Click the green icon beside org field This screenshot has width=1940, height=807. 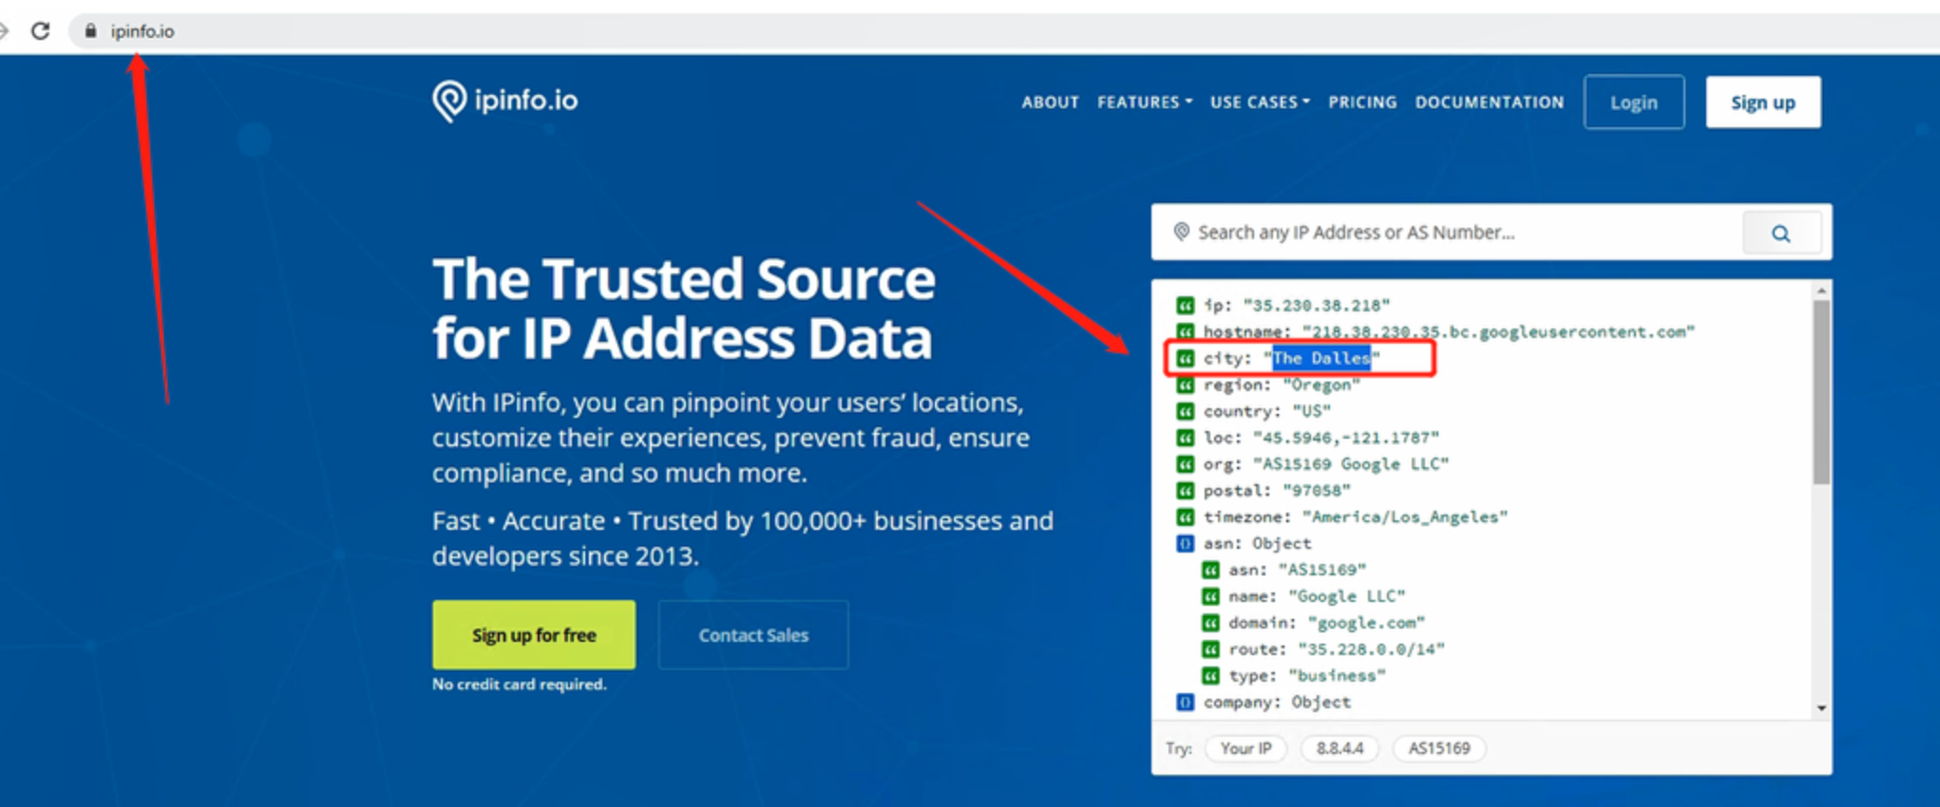coord(1185,463)
